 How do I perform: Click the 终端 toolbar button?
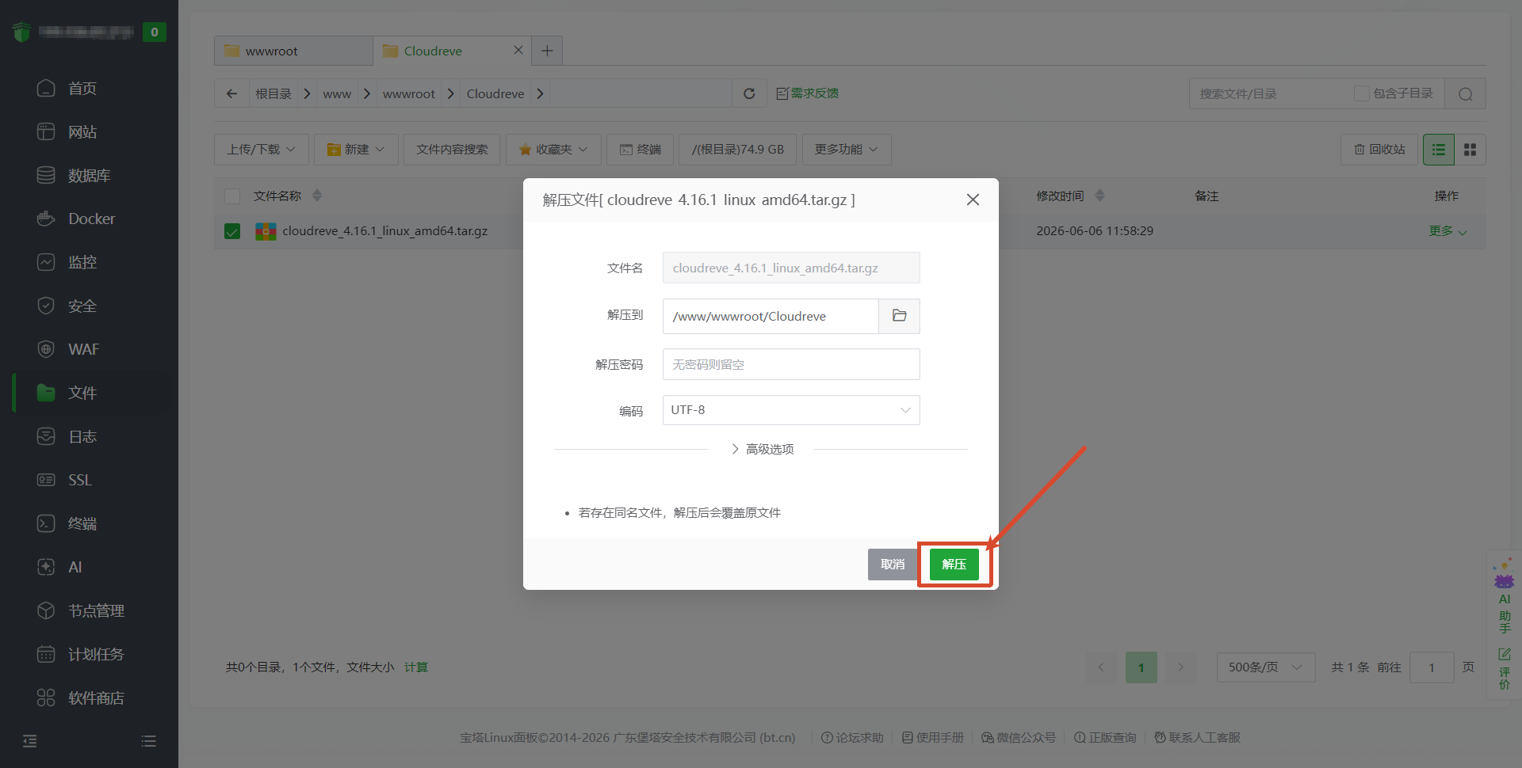640,149
